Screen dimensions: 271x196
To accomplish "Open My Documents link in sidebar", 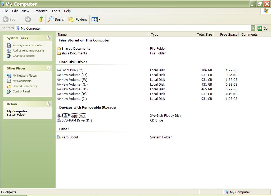I will [x=22, y=81].
